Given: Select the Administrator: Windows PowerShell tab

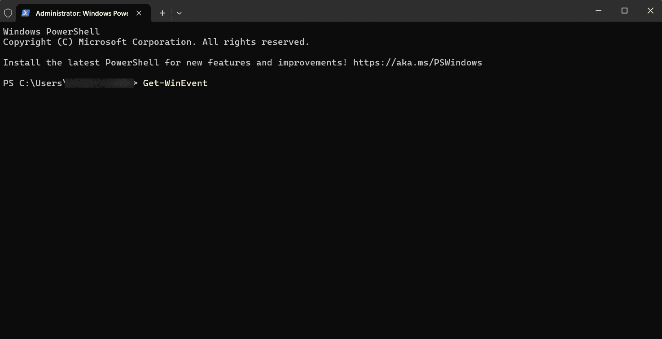Looking at the screenshot, I should [82, 13].
